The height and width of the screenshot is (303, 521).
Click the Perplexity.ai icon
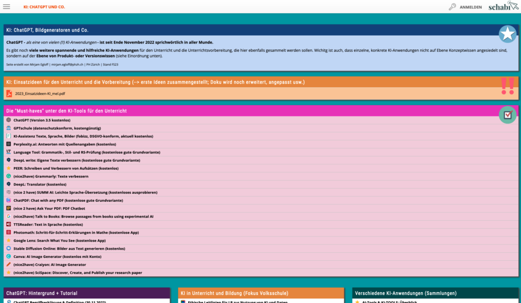tap(9, 144)
